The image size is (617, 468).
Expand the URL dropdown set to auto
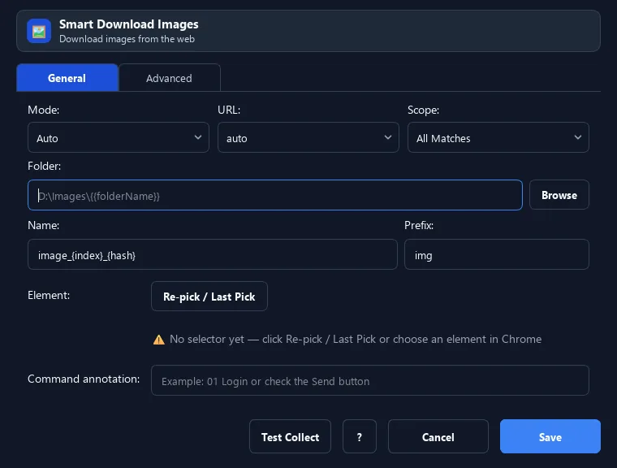coord(308,137)
